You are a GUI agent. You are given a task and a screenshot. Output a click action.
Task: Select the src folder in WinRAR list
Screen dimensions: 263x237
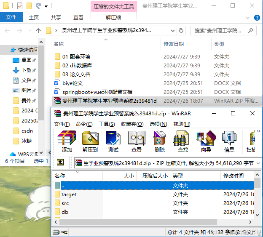click(x=65, y=203)
